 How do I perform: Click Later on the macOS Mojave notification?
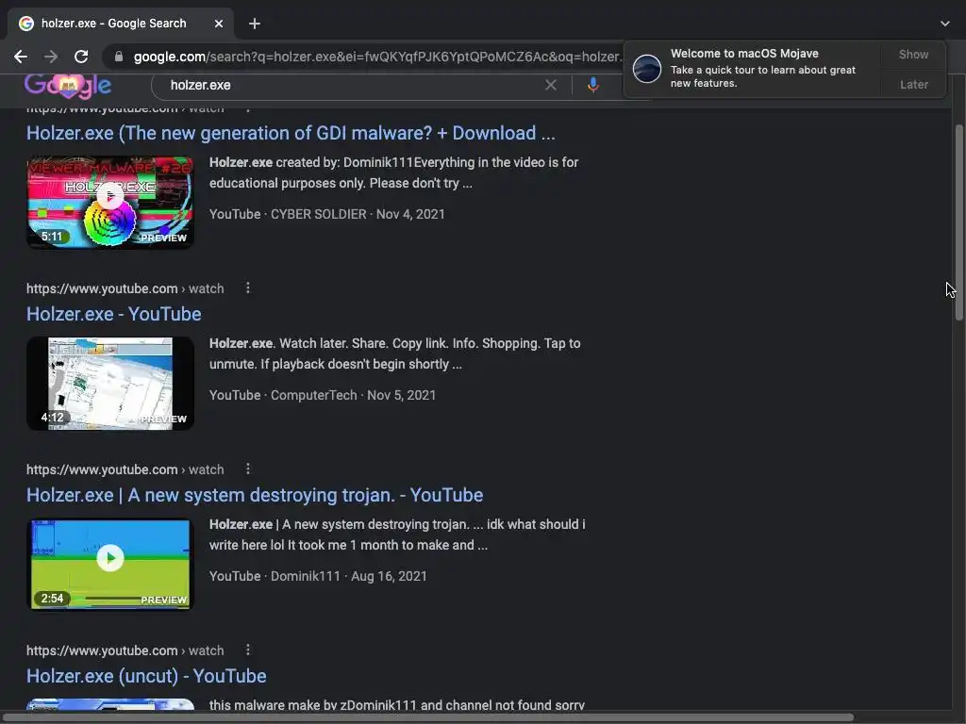(913, 84)
